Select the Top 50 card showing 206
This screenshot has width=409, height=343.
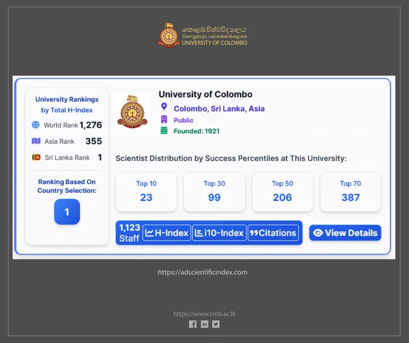coord(283,192)
